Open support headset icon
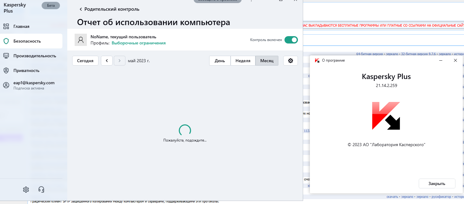 [41, 189]
